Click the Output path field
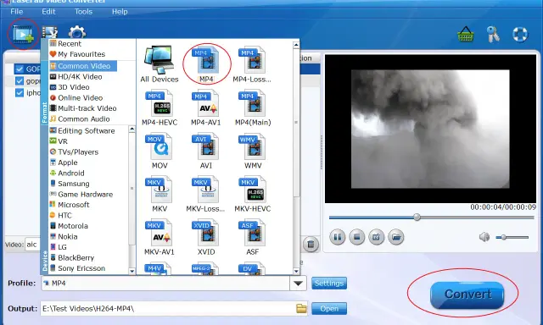 tap(173, 308)
